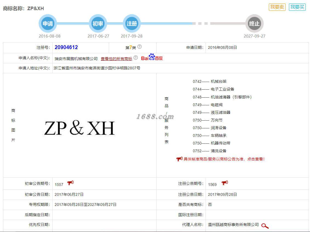Select the 初审 timeline circle
The image size is (310, 232).
pos(98,24)
